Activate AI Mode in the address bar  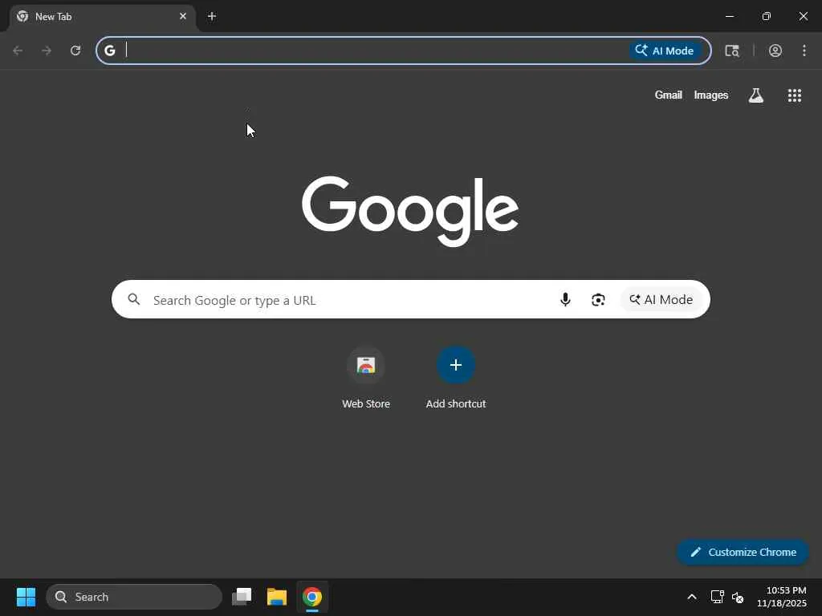(665, 51)
